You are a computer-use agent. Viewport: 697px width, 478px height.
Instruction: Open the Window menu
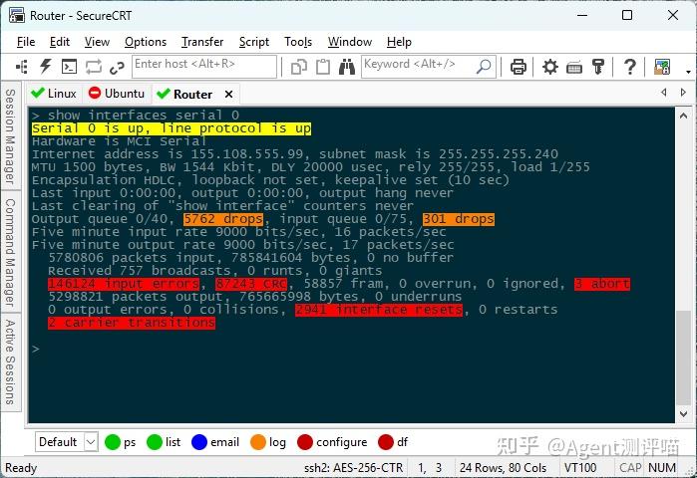pyautogui.click(x=350, y=42)
